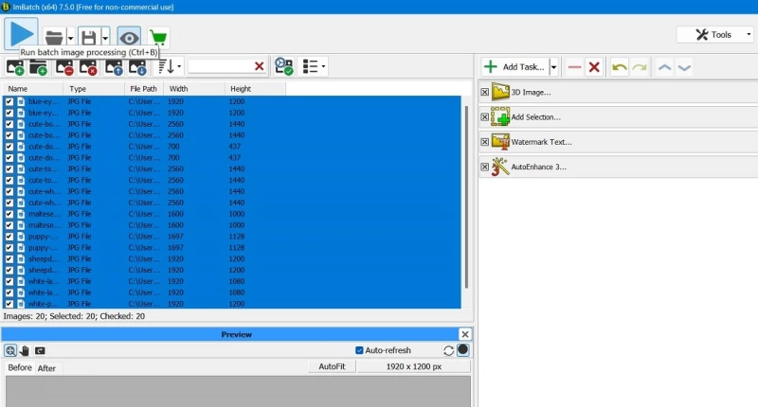758x407 pixels.
Task: Move selected task up with chevron icon
Action: tap(665, 67)
